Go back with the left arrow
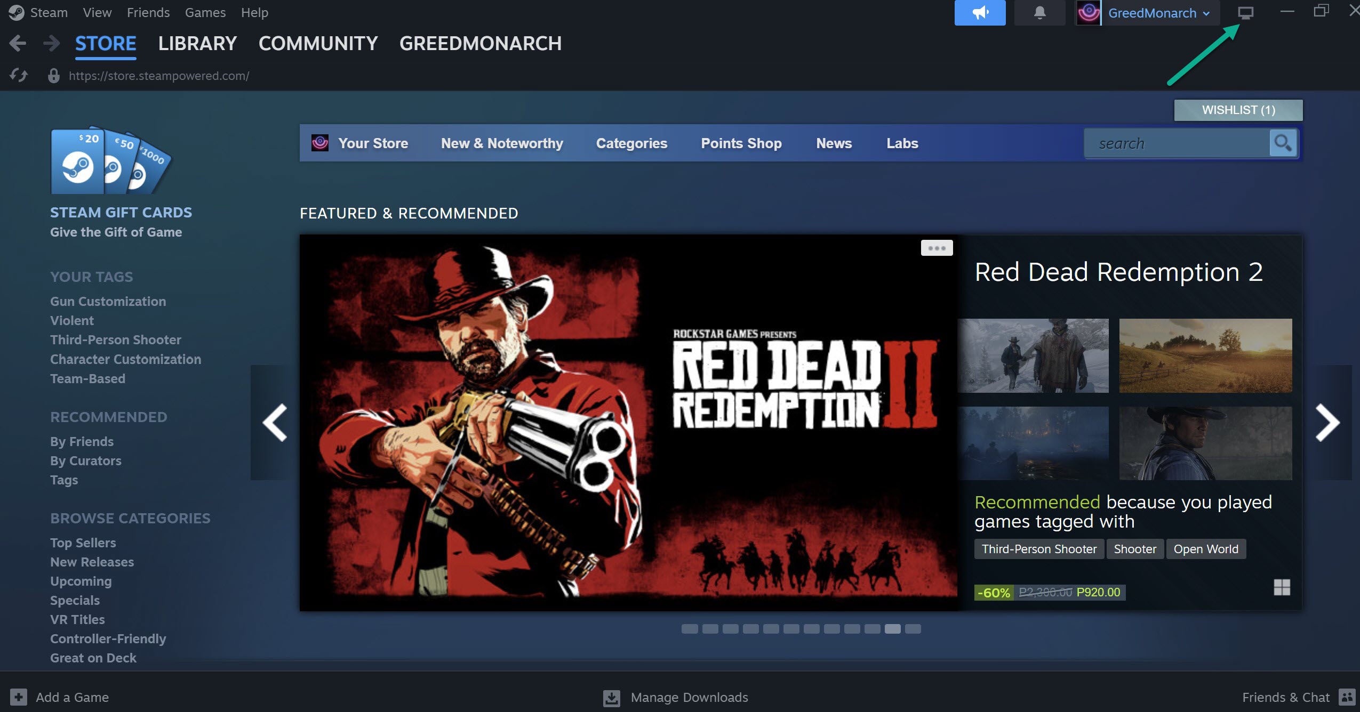 [x=18, y=43]
